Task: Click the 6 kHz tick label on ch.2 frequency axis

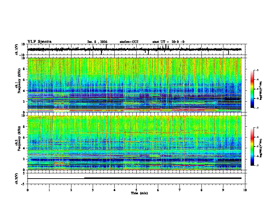Action: coord(24,137)
